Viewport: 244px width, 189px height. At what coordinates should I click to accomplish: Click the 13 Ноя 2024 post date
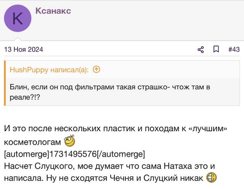[x=24, y=49]
